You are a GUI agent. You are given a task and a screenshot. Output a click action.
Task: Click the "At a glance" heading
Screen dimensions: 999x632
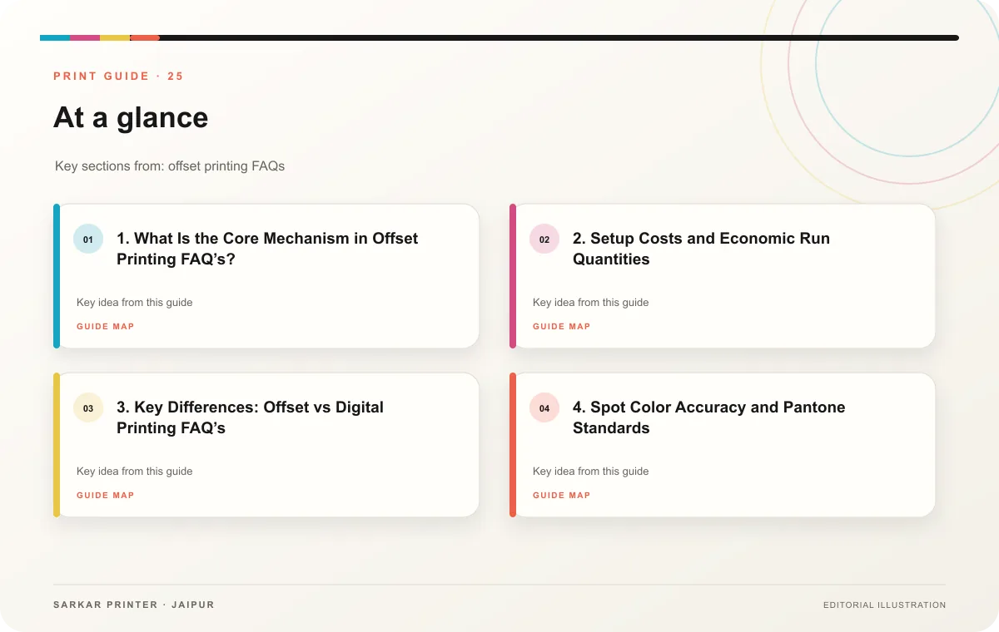click(x=131, y=117)
